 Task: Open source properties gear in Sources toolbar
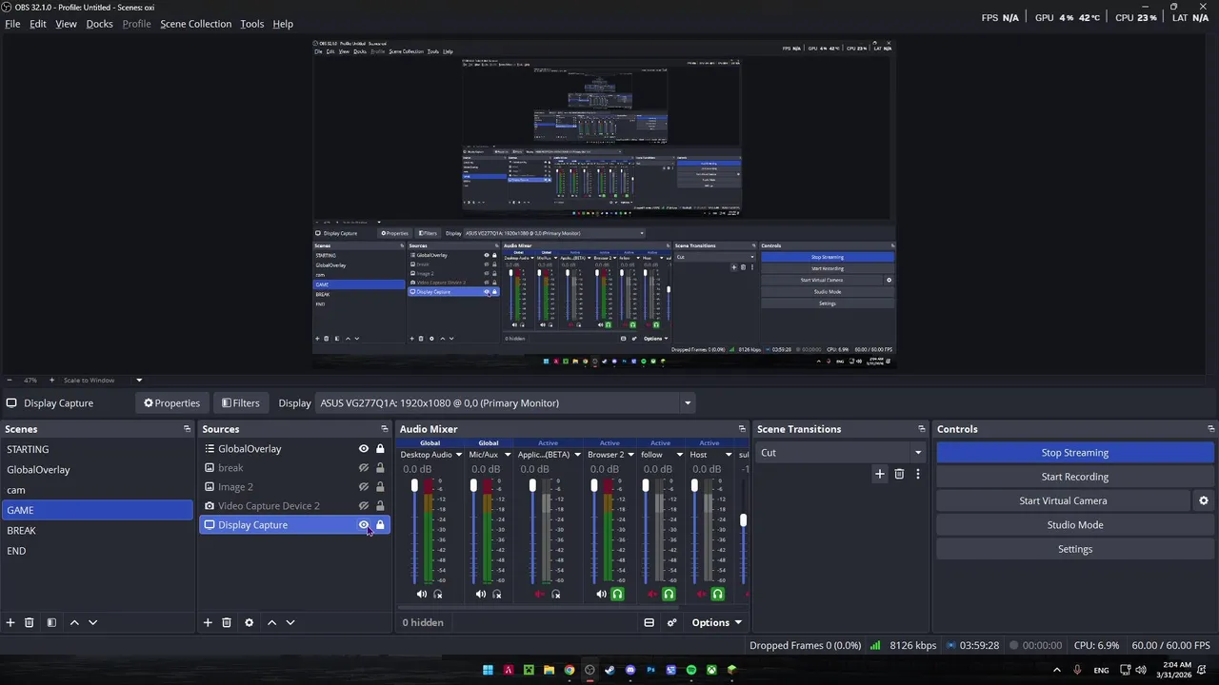click(249, 622)
